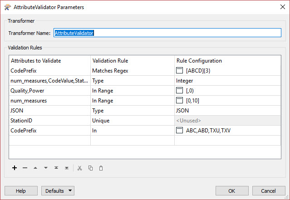Copy the selected rule row
Image resolution: width=290 pixels, height=200 pixels.
[90, 168]
